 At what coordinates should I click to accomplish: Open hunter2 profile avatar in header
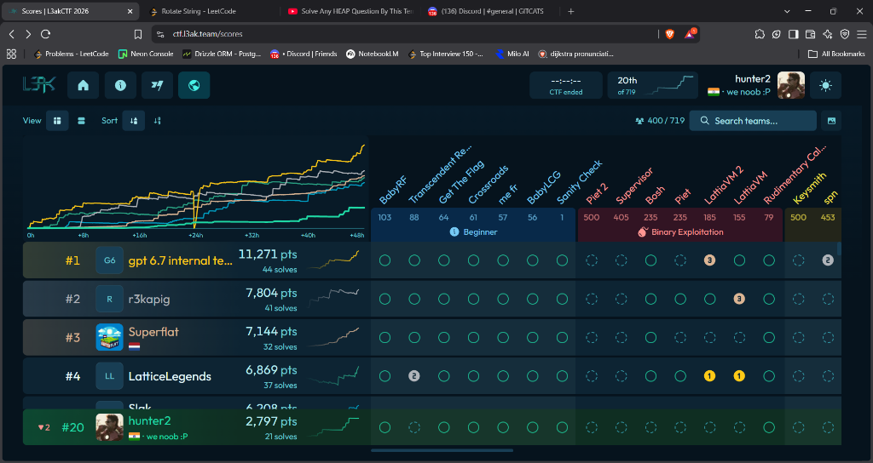(790, 85)
